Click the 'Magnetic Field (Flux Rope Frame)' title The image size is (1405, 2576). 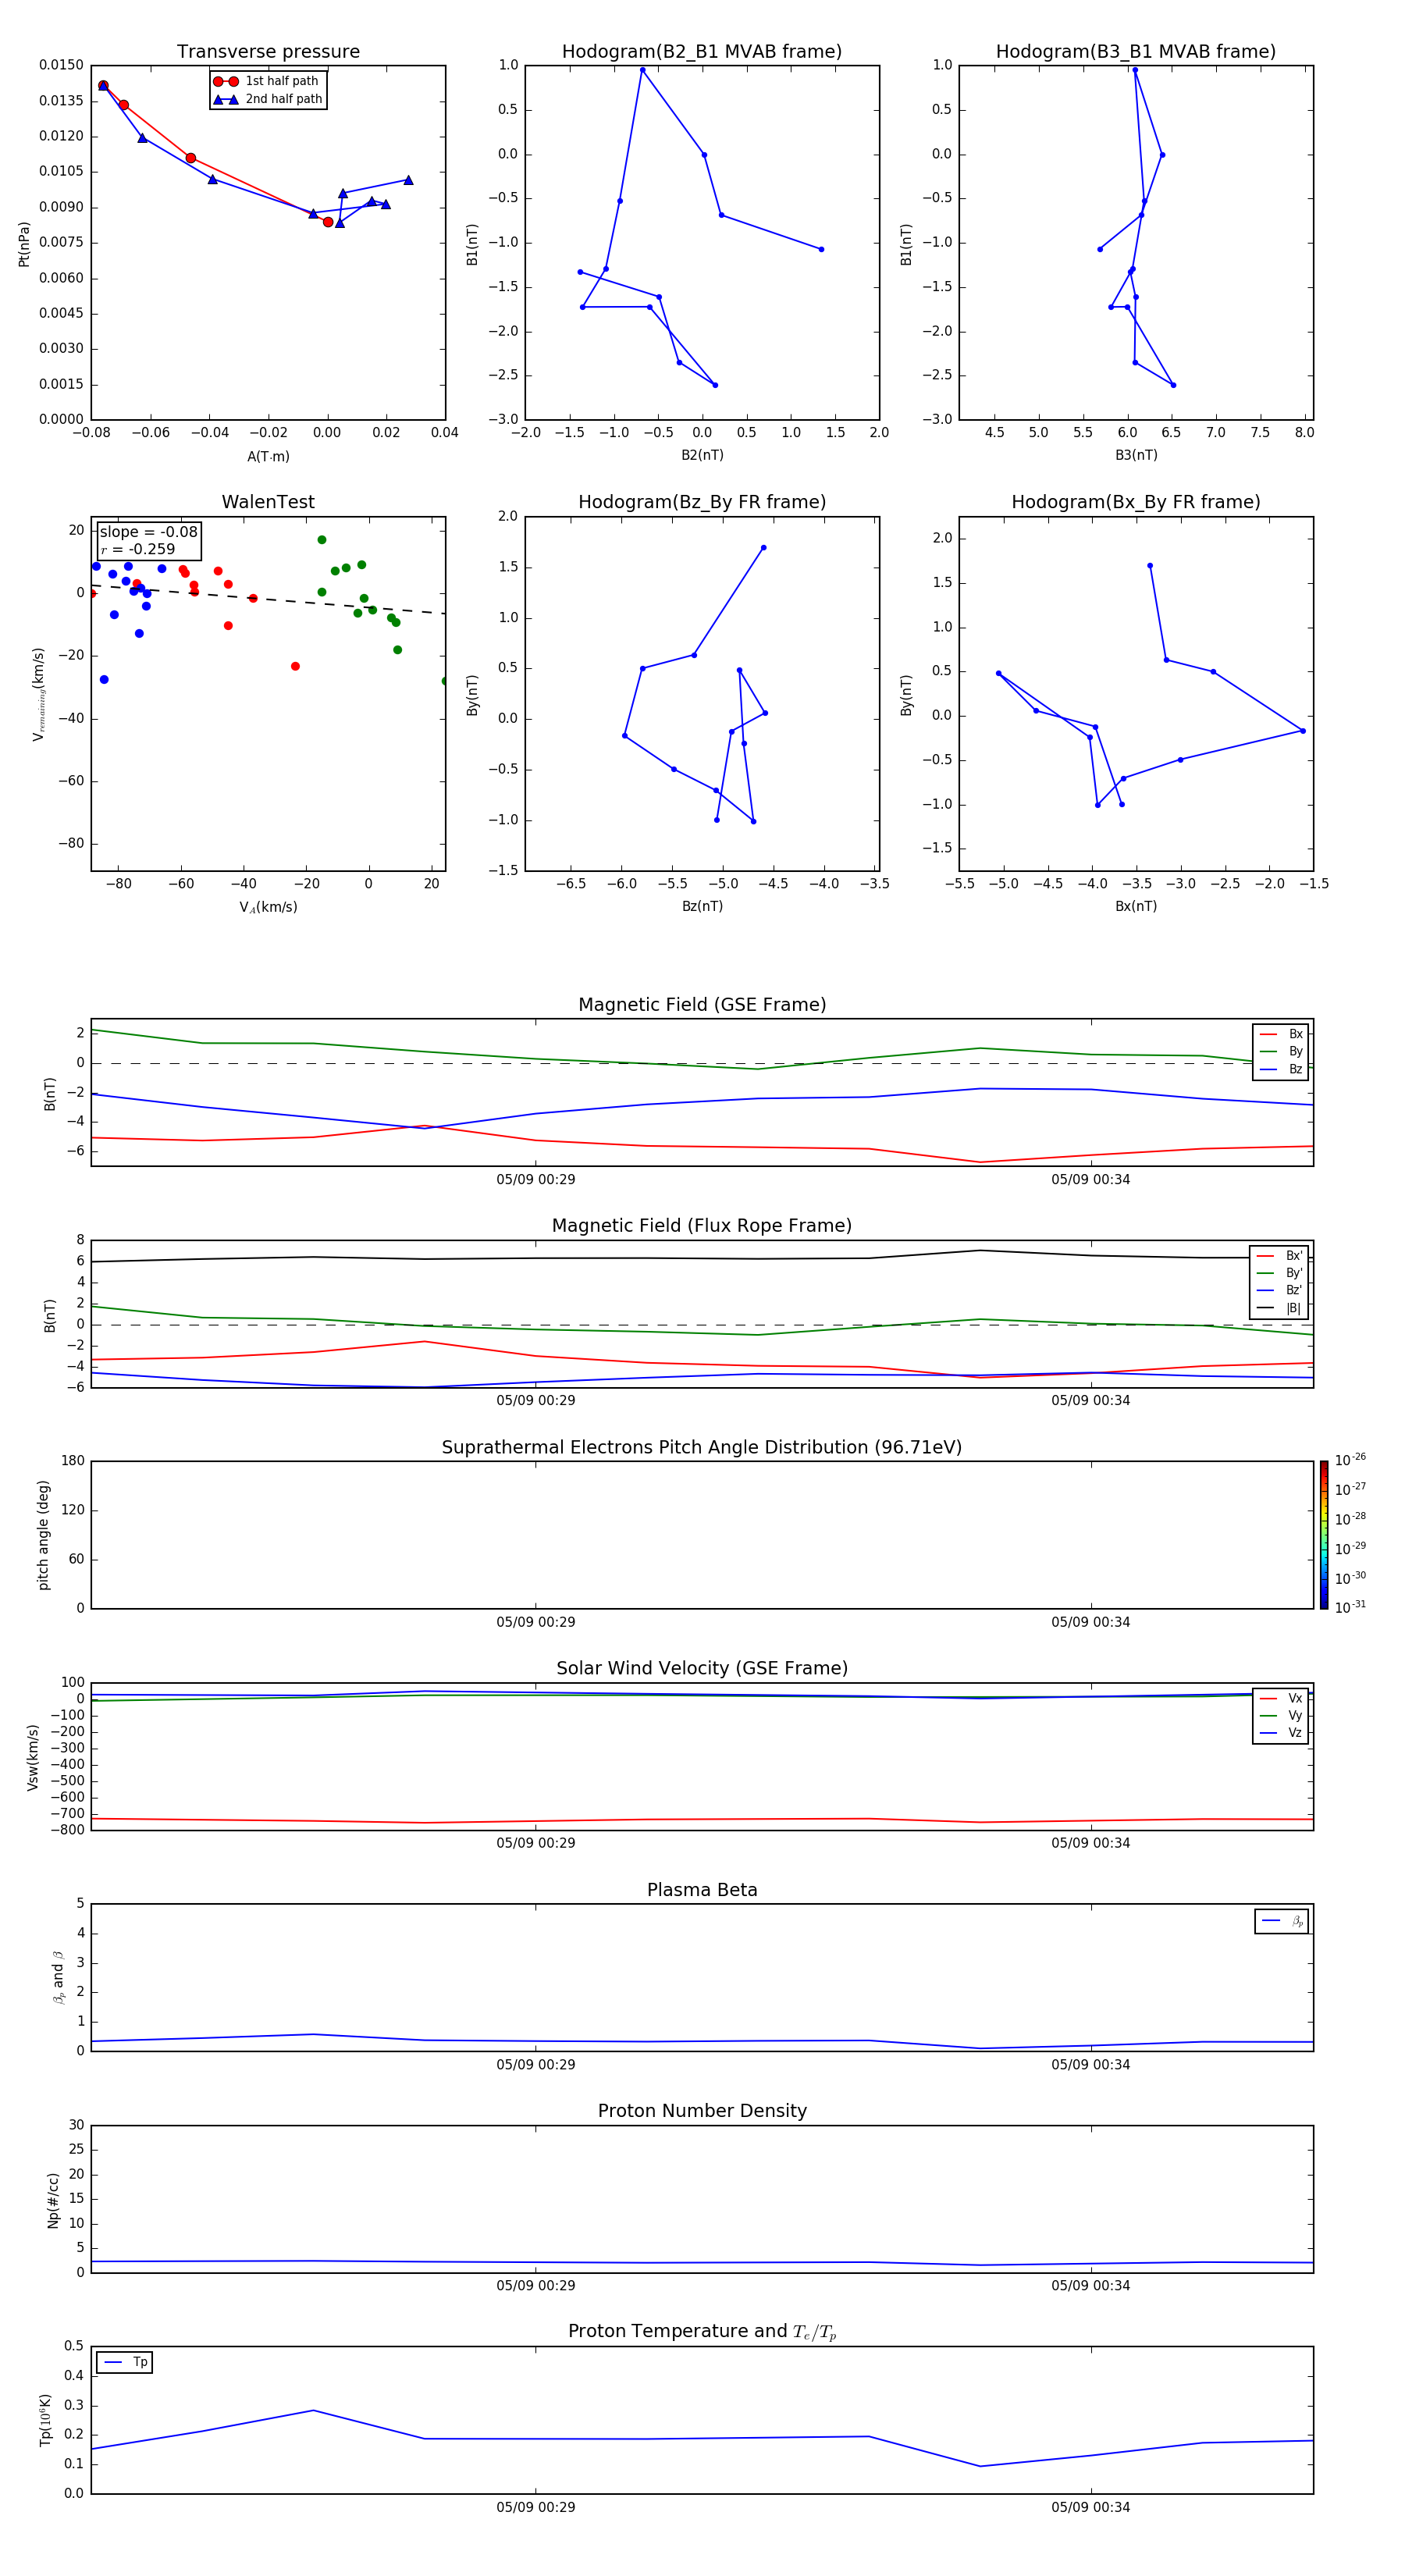[702, 1226]
